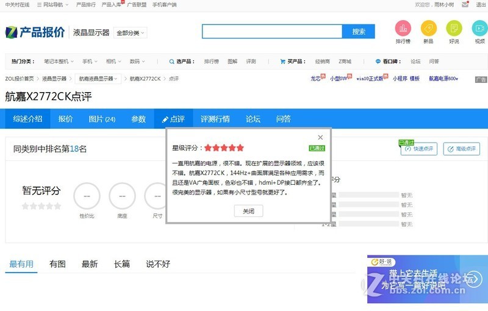
Task: Open the 小程序 模板 promo link
Action: pyautogui.click(x=406, y=79)
